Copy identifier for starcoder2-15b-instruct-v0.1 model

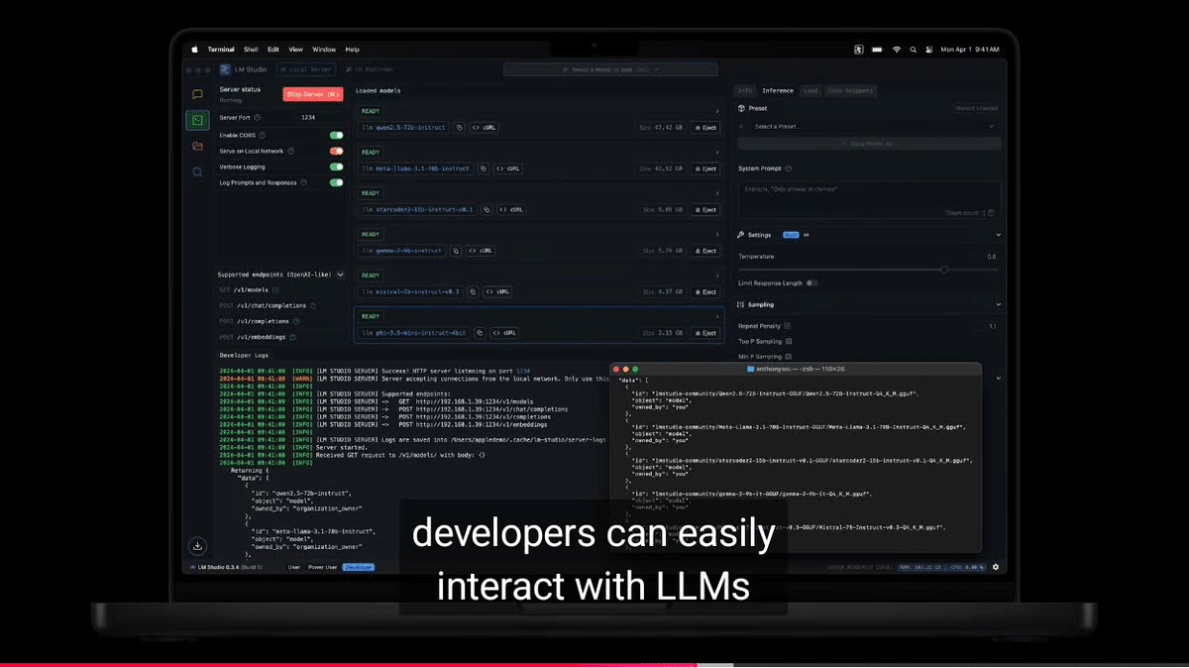coord(486,210)
